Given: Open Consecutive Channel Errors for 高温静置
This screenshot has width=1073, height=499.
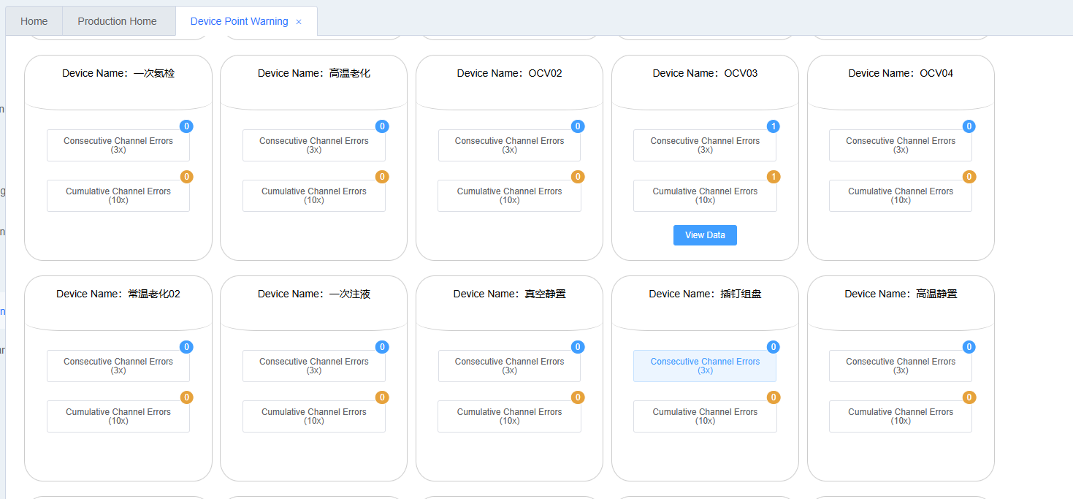Looking at the screenshot, I should click(x=901, y=366).
